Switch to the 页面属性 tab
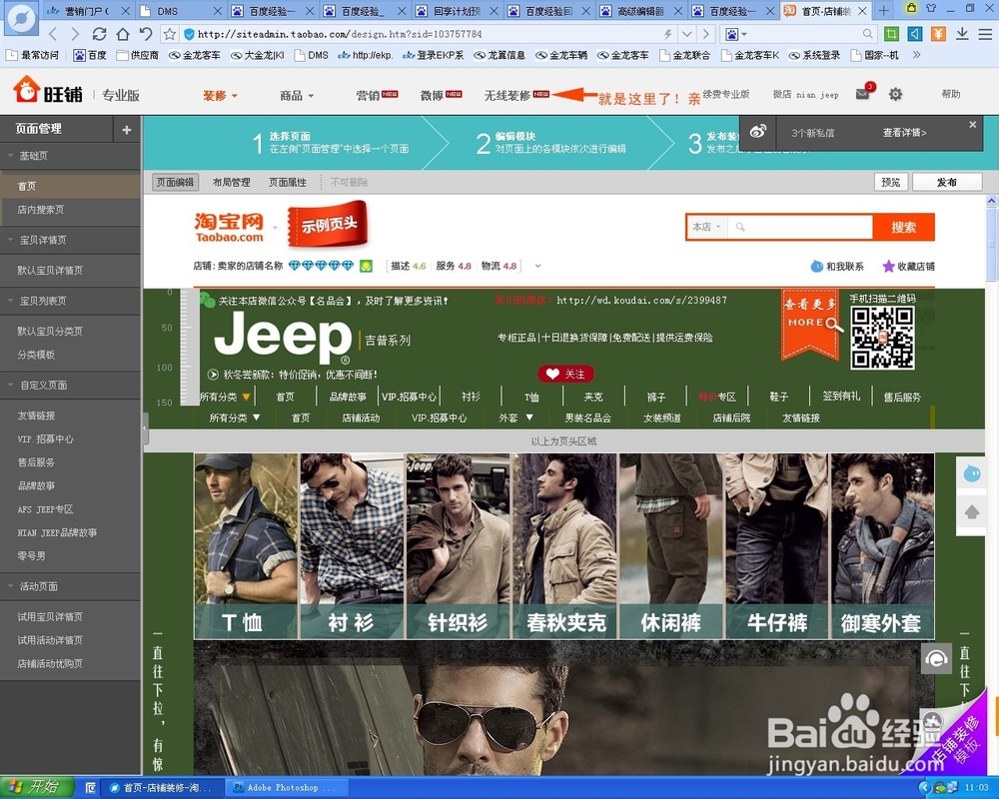999x799 pixels. point(288,182)
